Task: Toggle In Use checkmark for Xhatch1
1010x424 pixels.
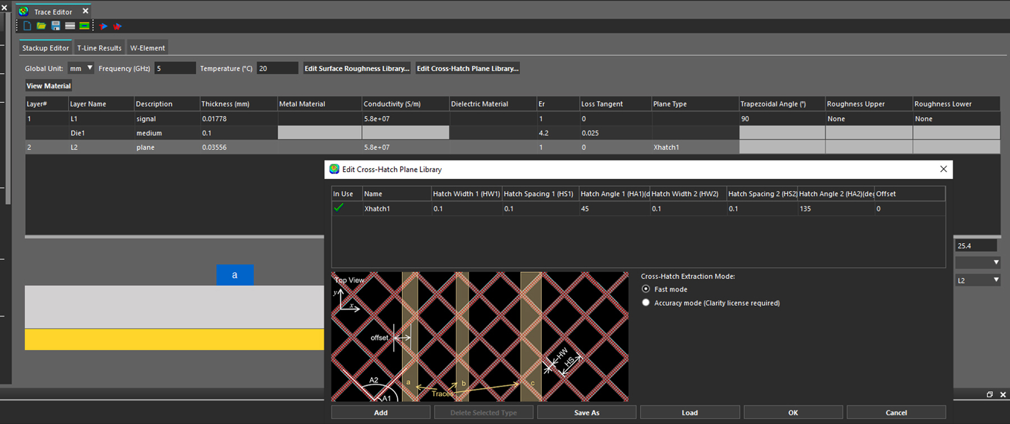Action: [339, 208]
